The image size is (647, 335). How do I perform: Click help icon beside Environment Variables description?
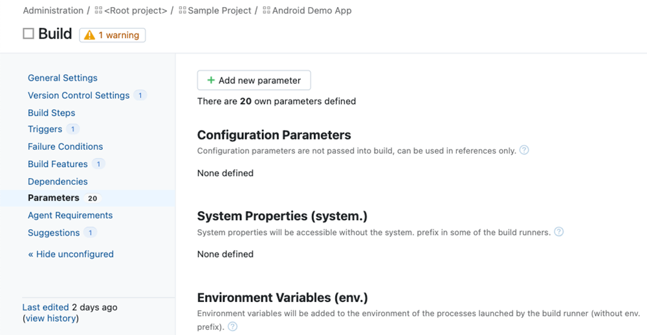(x=232, y=327)
